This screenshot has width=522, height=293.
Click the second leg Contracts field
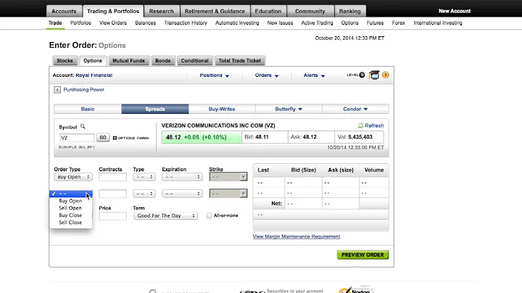(x=112, y=194)
